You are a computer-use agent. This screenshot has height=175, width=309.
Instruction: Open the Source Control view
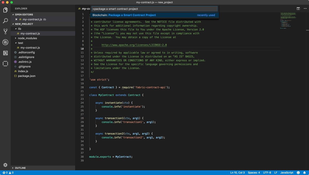pos(5,31)
